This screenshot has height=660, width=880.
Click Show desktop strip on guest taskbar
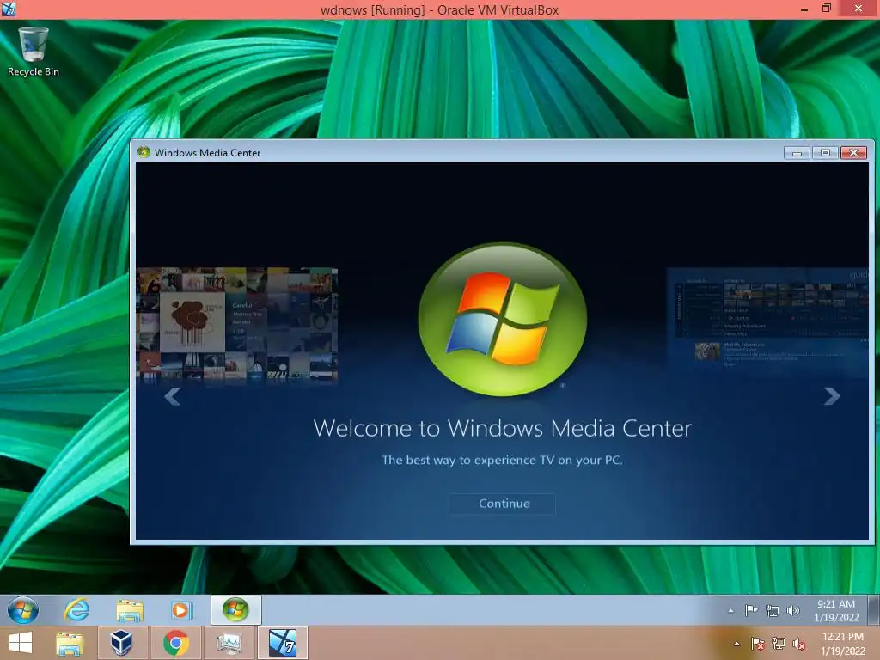tap(873, 610)
